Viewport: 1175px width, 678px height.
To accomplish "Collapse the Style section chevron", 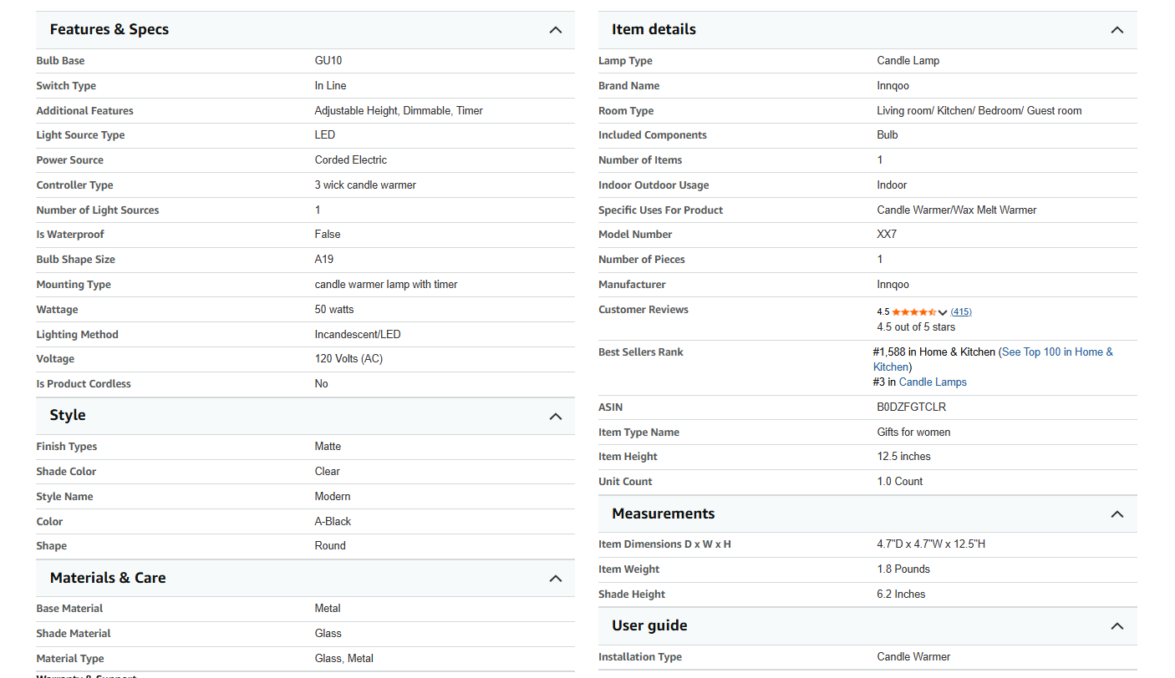I will click(556, 416).
